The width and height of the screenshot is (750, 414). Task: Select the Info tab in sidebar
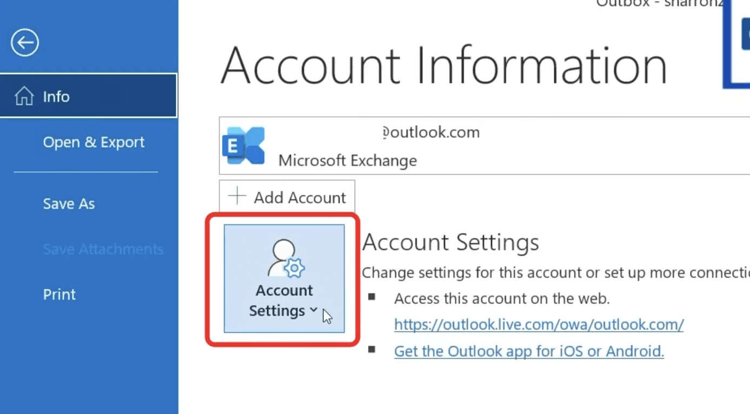click(89, 96)
